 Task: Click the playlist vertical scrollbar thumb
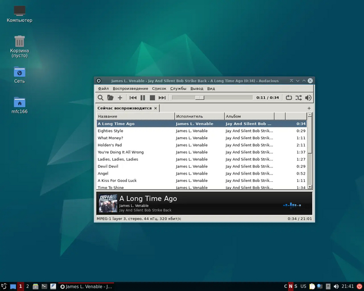(x=310, y=135)
